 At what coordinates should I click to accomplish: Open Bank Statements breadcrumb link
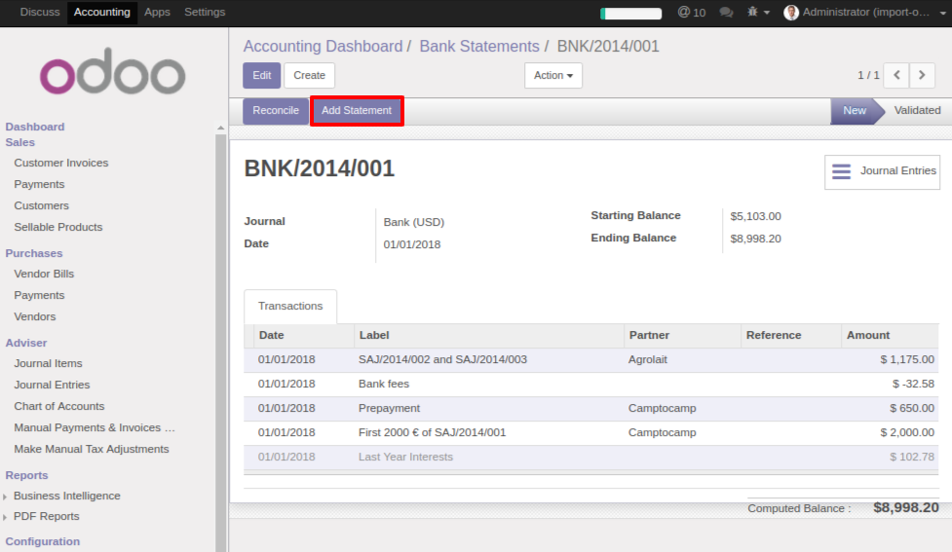[x=478, y=47]
